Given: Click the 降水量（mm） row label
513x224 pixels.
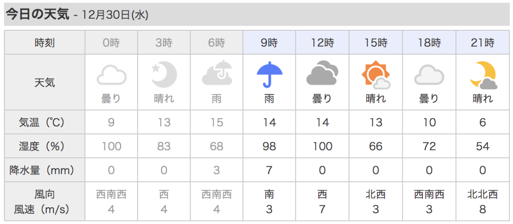Looking at the screenshot, I should point(44,171).
